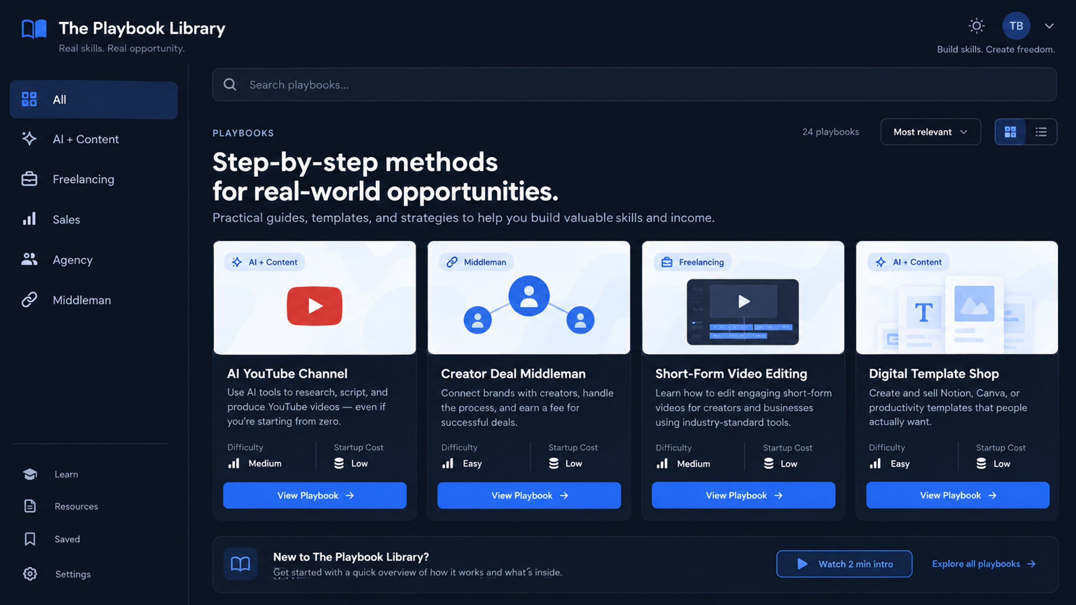Toggle light mode with the sun icon
Screen dimensions: 1076x605
[x=976, y=26]
